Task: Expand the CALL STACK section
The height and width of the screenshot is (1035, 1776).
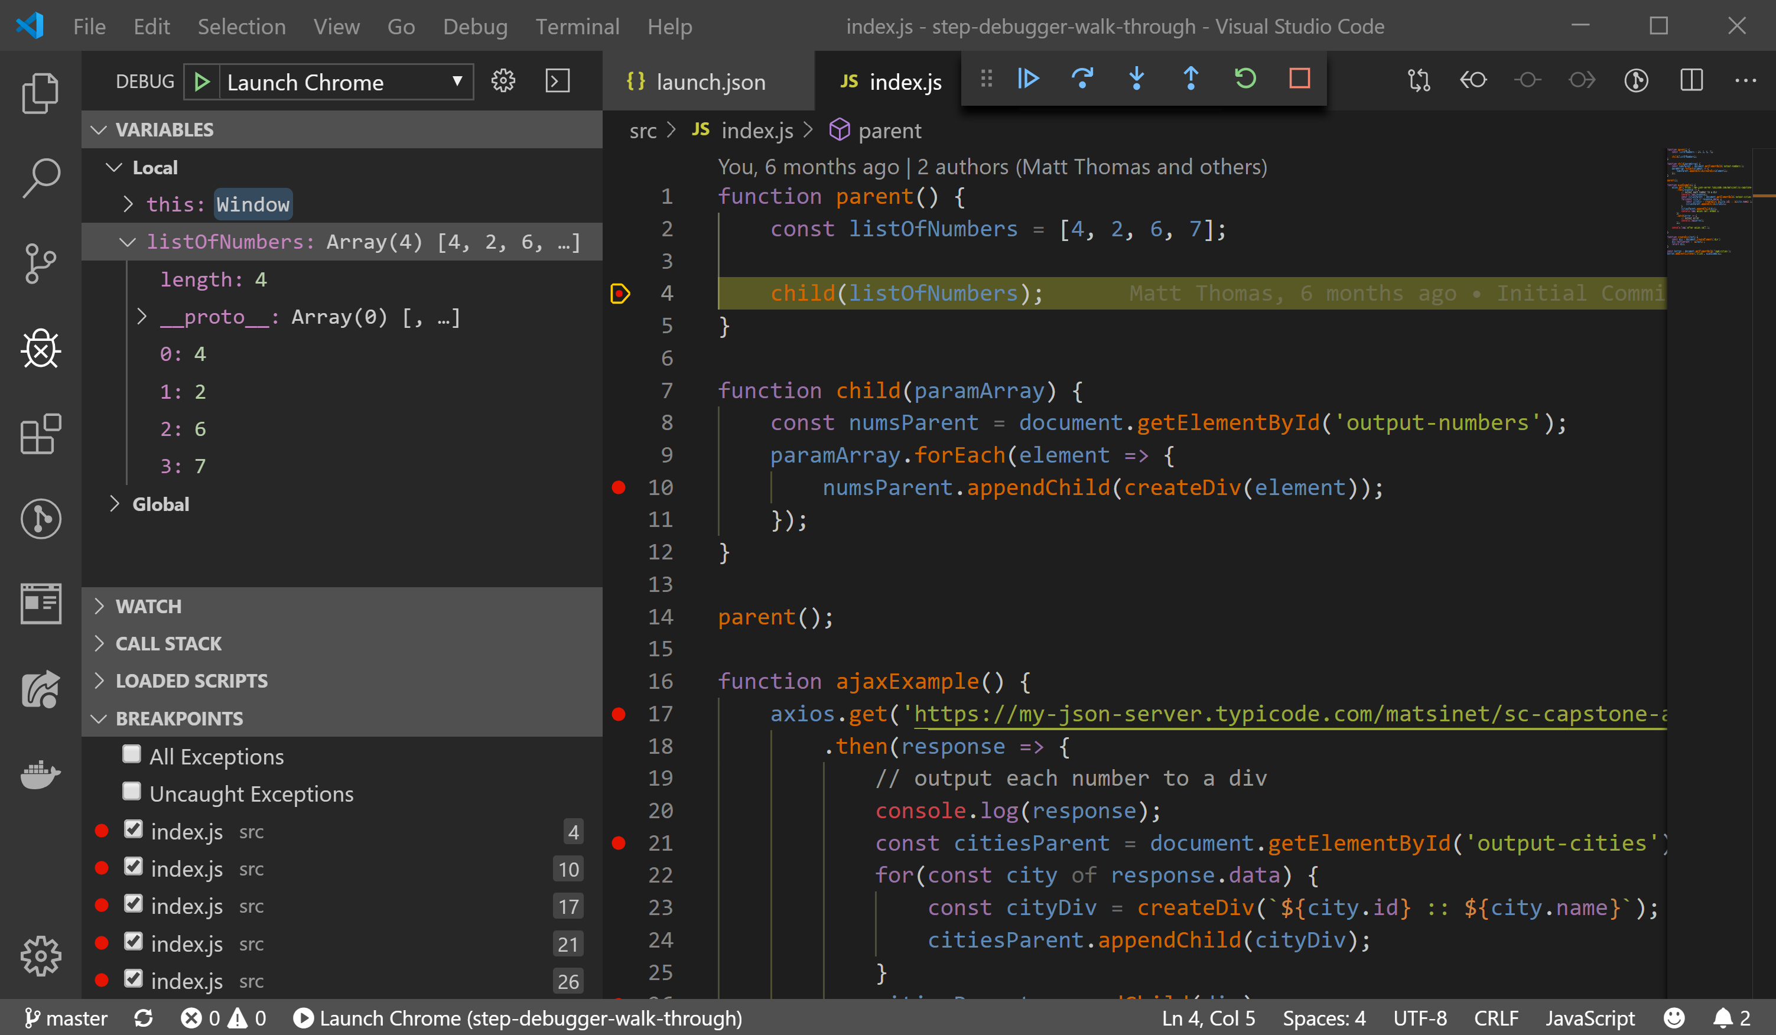Action: (x=168, y=643)
